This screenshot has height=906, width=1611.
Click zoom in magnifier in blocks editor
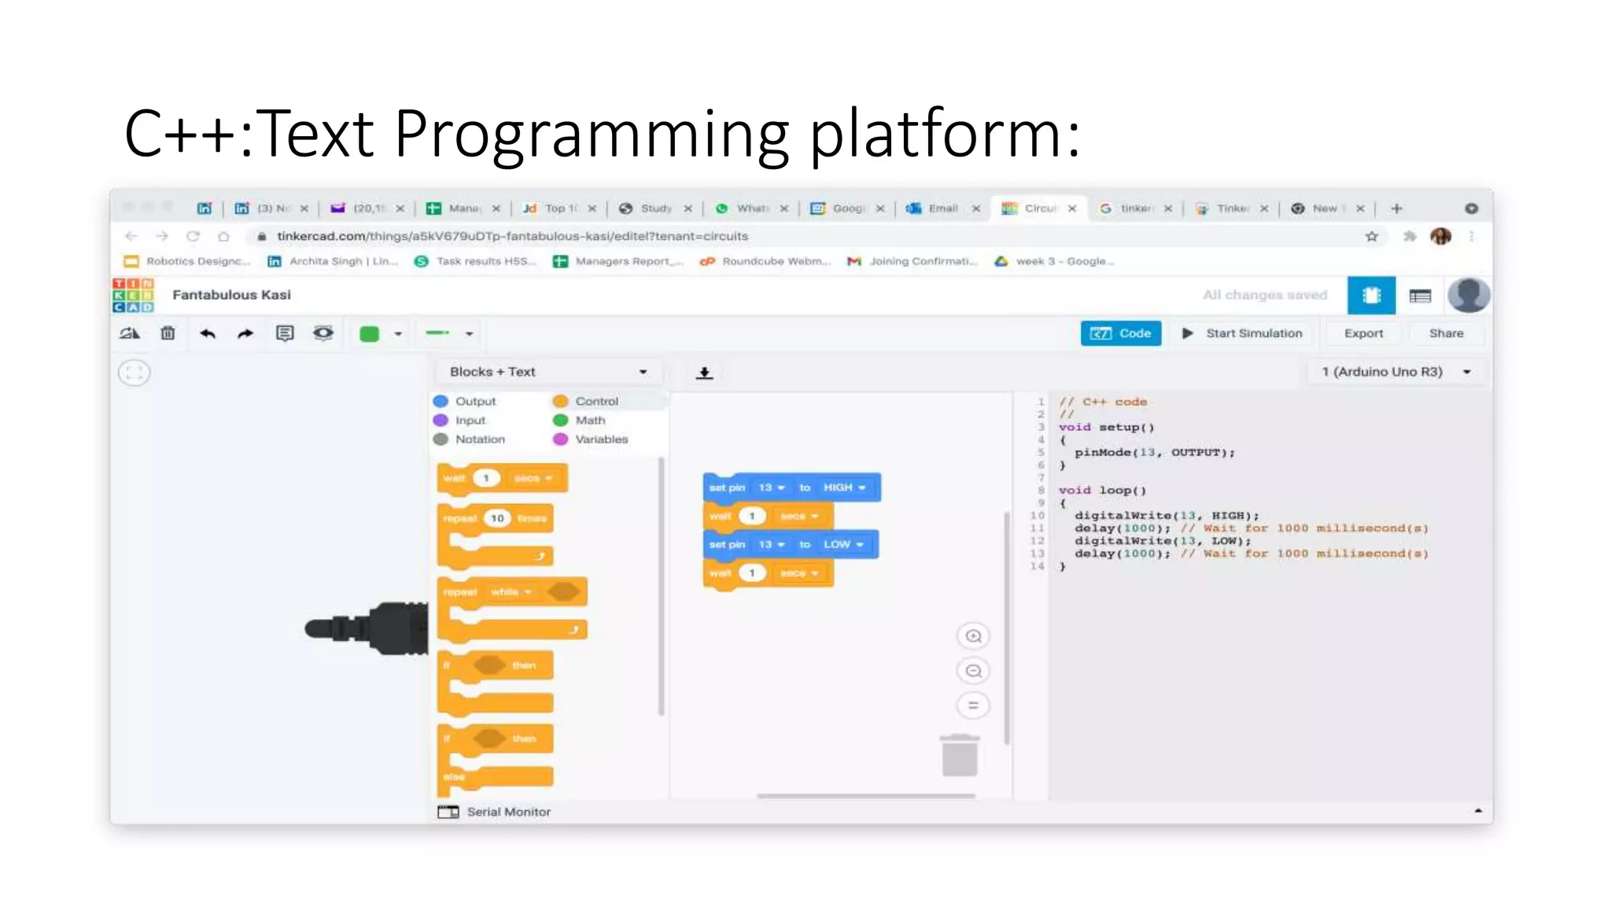(973, 636)
